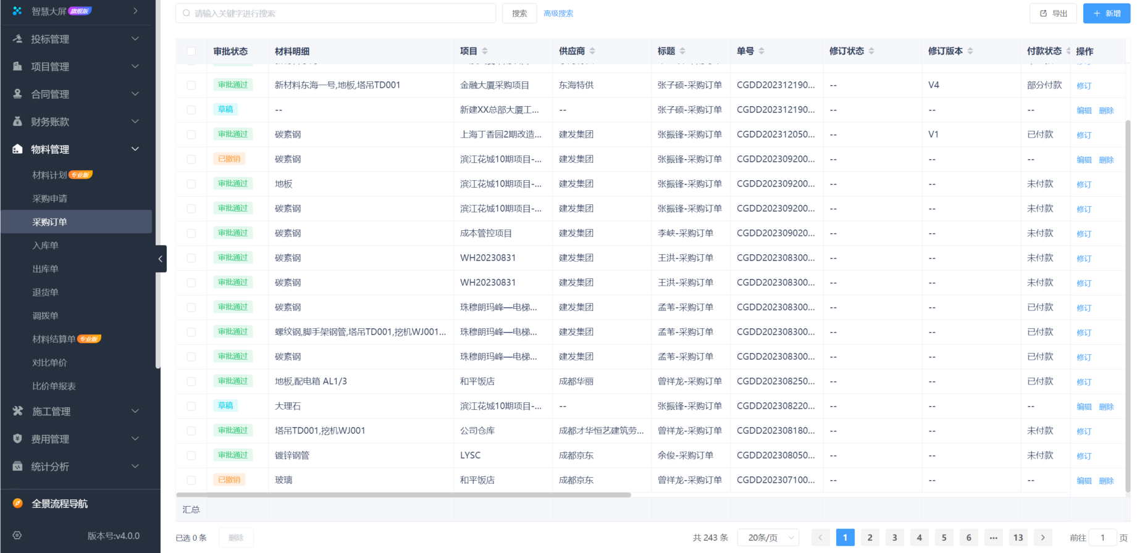
Task: Open the 20条/页 page size dropdown
Action: click(x=770, y=538)
